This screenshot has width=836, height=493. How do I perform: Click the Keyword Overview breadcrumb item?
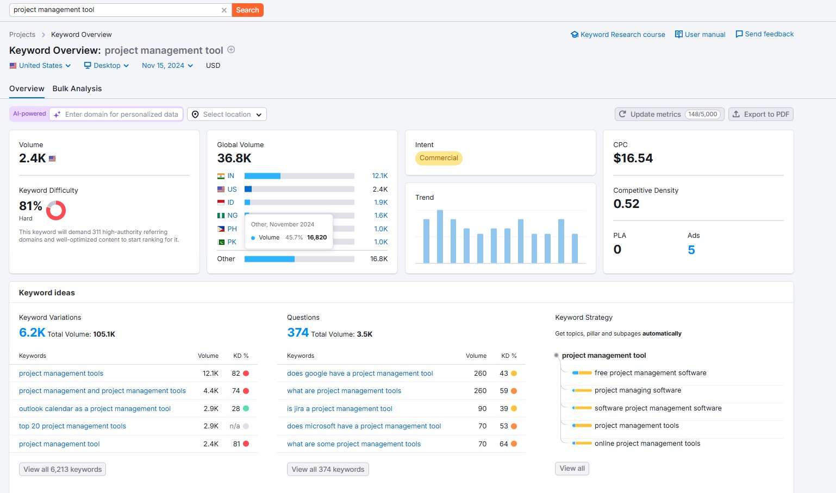(x=82, y=35)
